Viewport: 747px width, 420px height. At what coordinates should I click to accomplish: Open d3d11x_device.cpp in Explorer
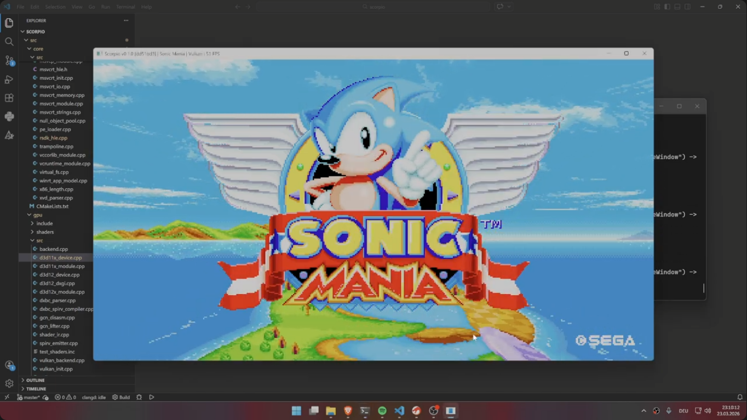pos(60,257)
